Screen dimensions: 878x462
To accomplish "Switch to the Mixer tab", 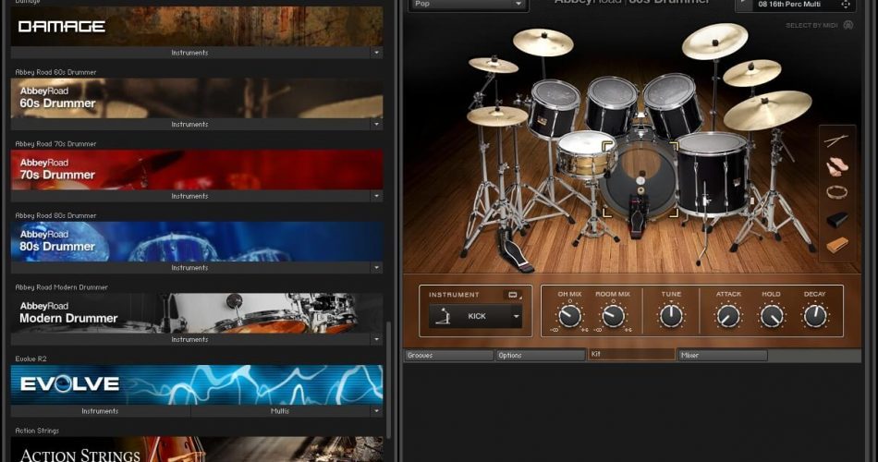I will [723, 356].
